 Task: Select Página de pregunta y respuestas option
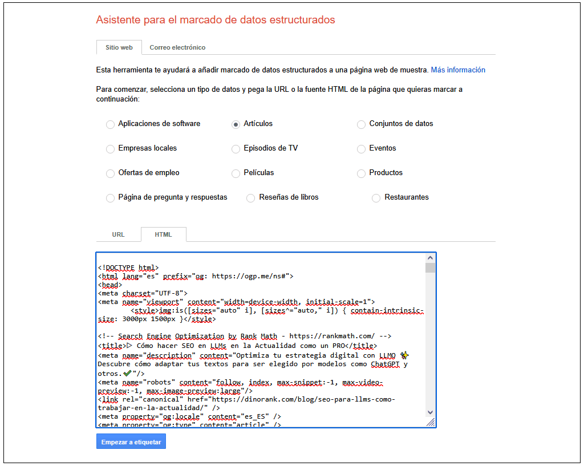tap(110, 198)
